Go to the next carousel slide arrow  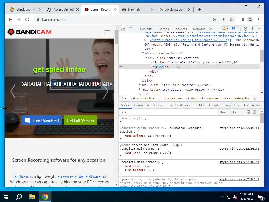106,91
